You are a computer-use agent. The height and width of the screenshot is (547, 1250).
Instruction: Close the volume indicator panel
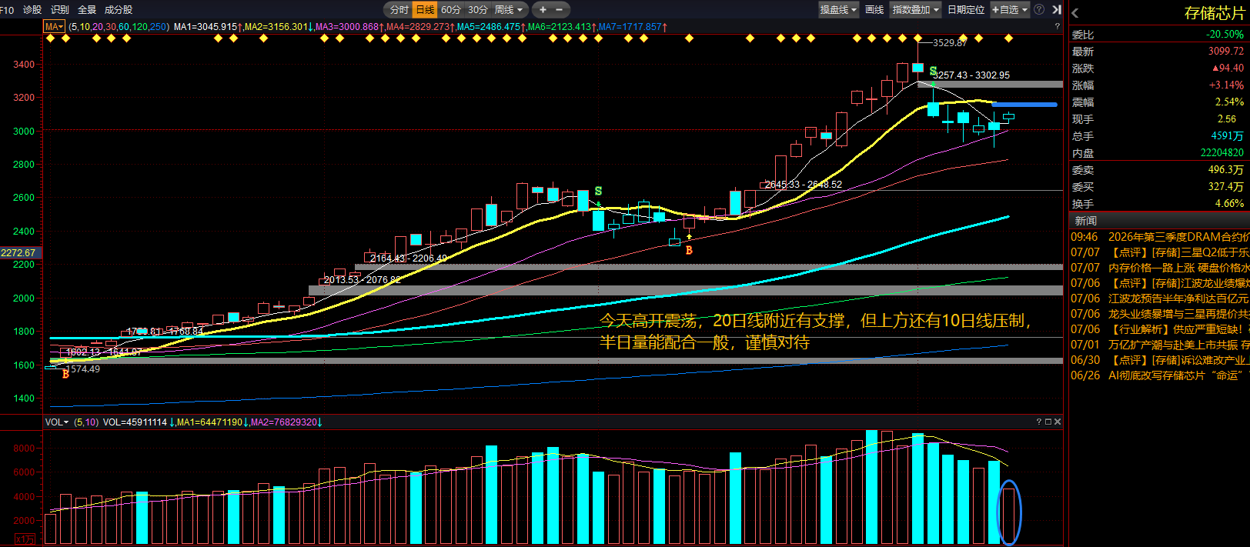pos(1058,422)
